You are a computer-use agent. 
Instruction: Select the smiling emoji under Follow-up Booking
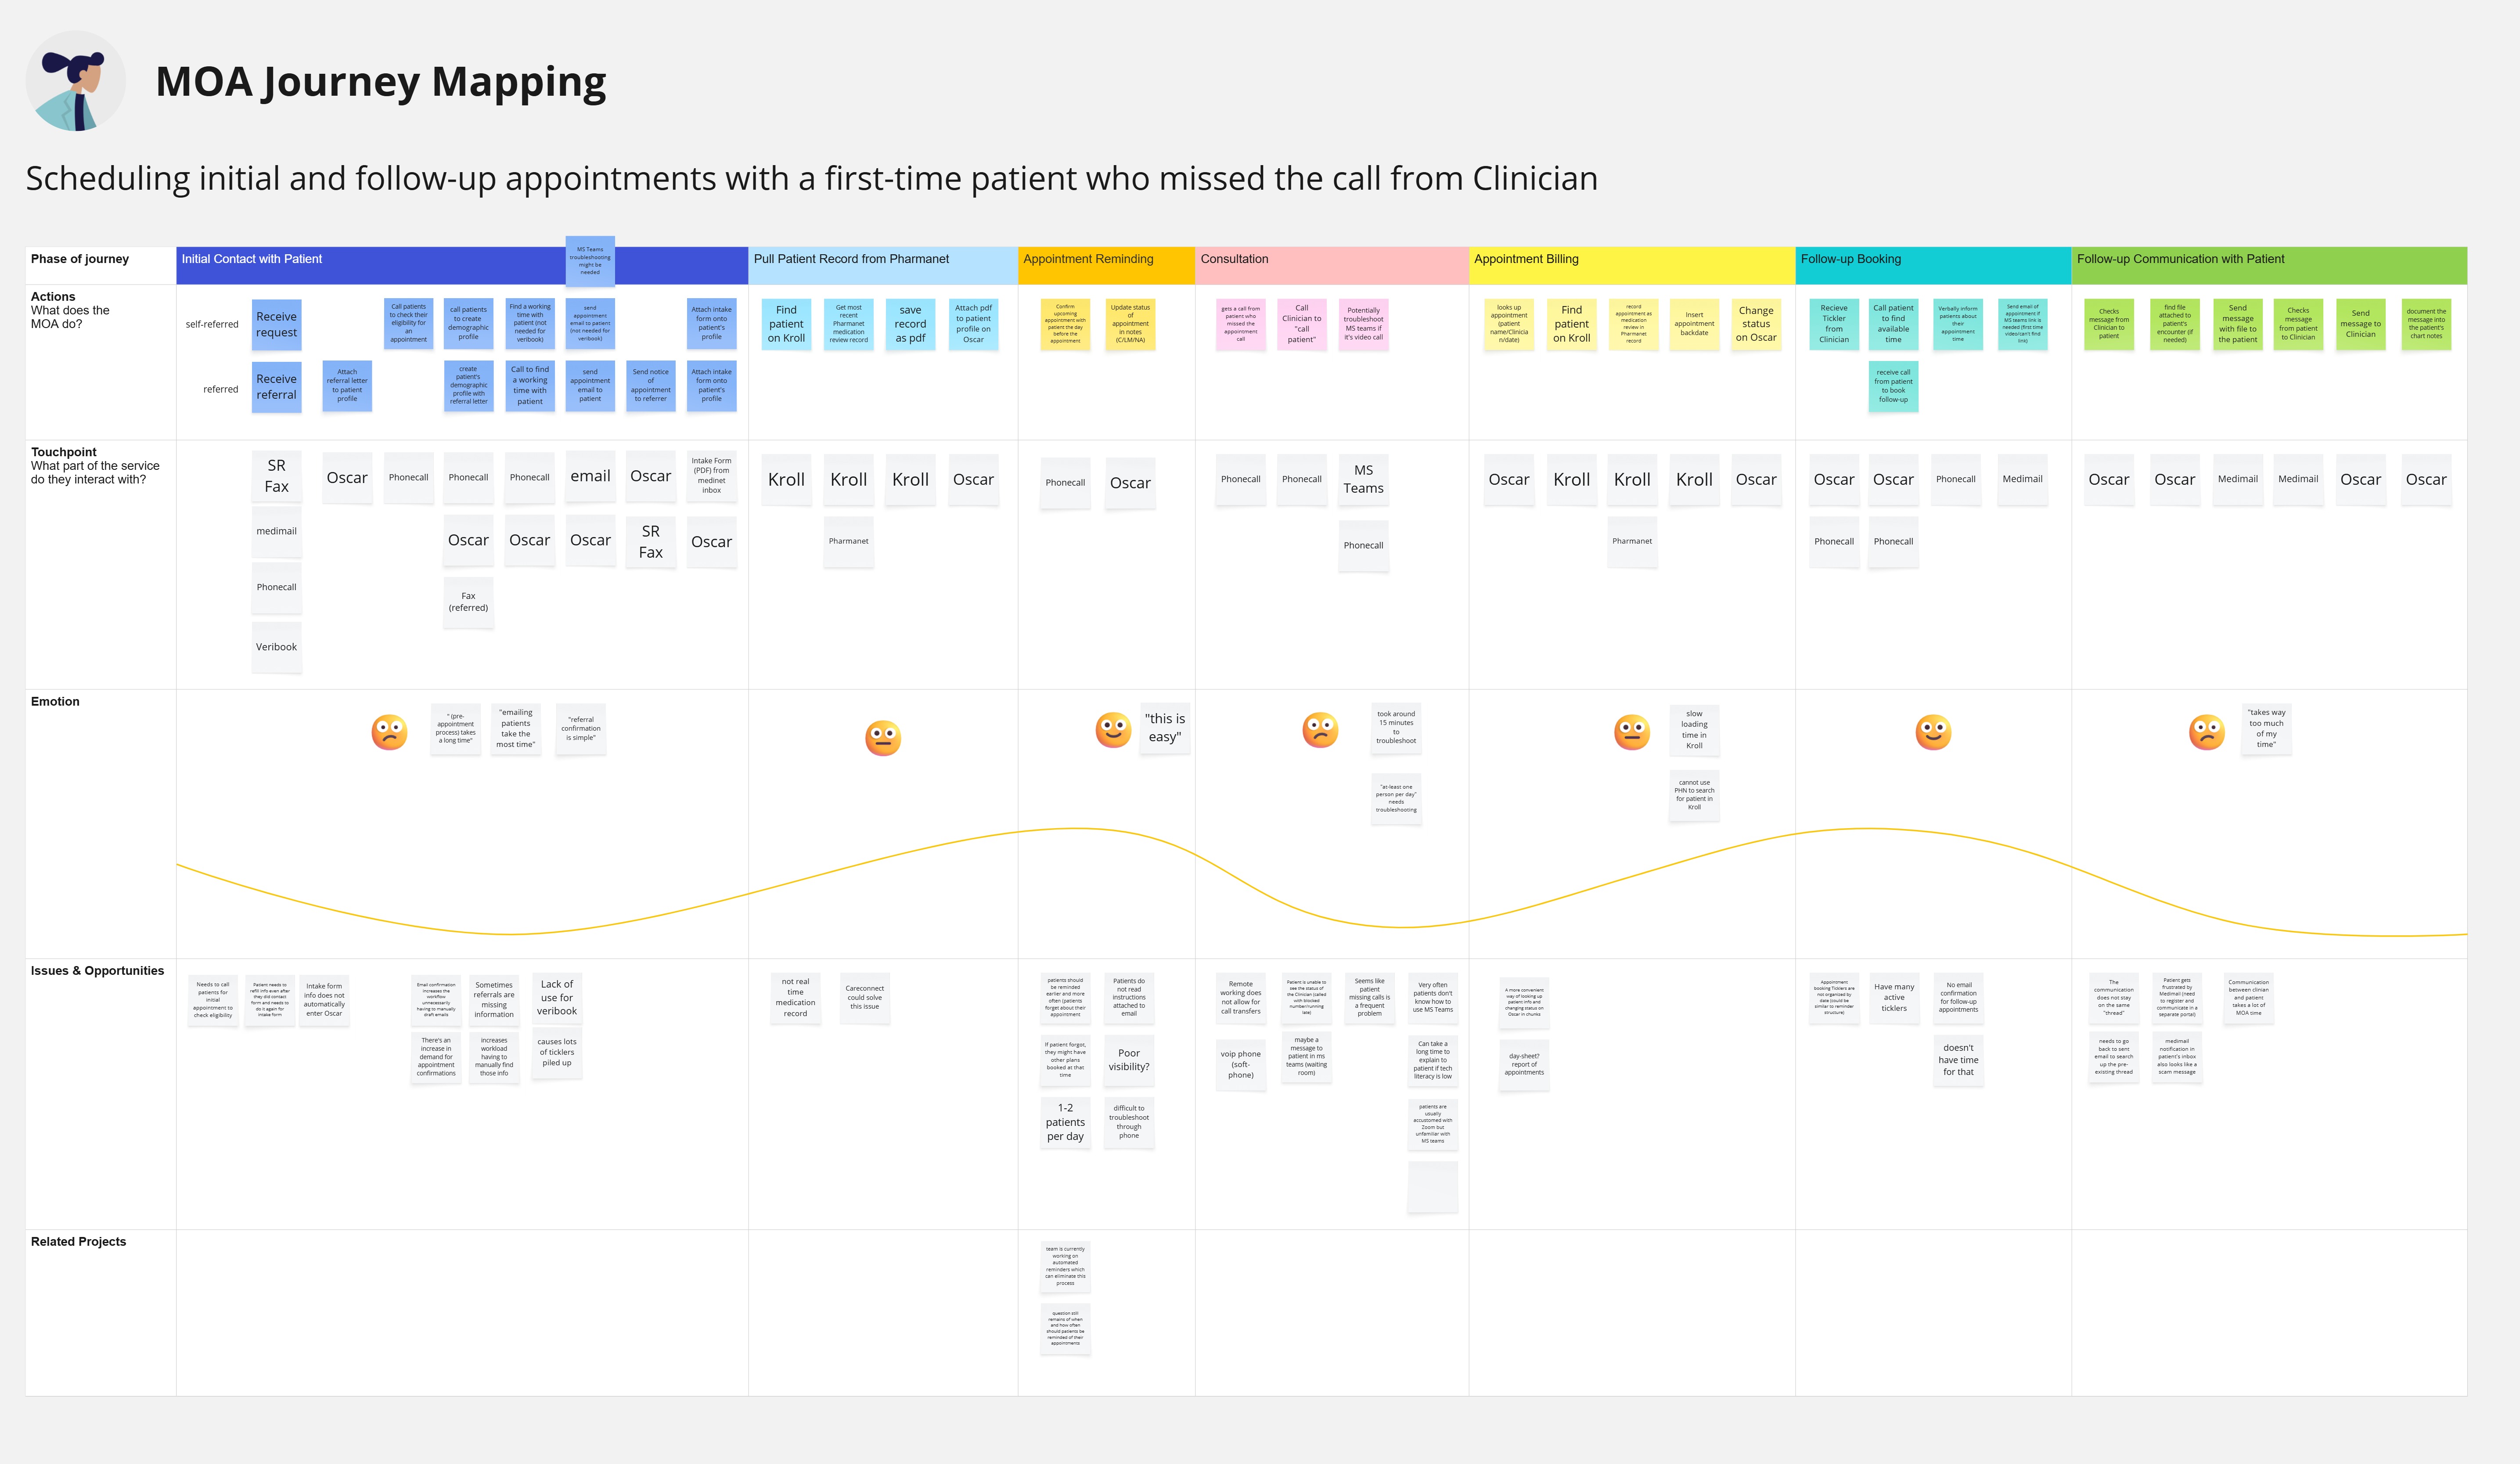(1933, 732)
